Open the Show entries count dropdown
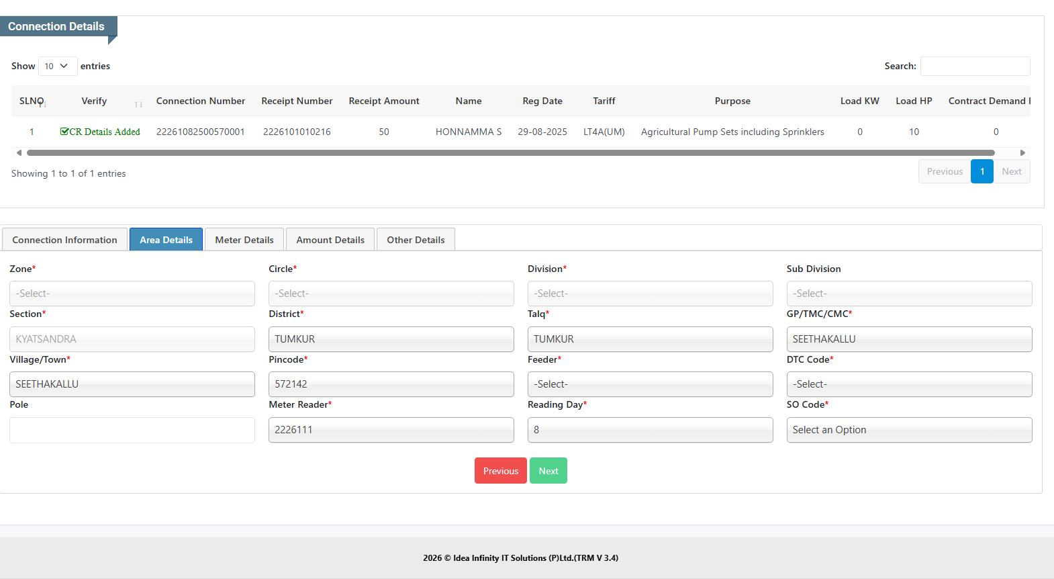Image resolution: width=1054 pixels, height=579 pixels. 57,66
